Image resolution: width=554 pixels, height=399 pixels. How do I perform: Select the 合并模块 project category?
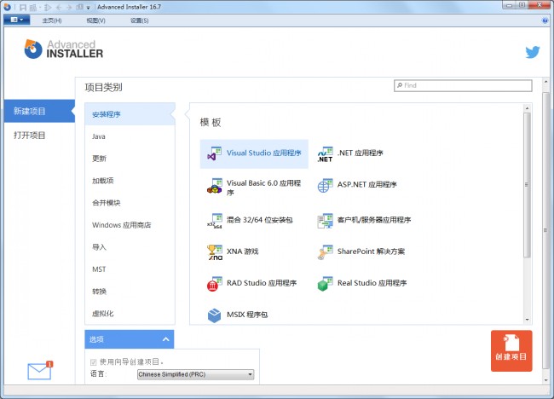130,203
